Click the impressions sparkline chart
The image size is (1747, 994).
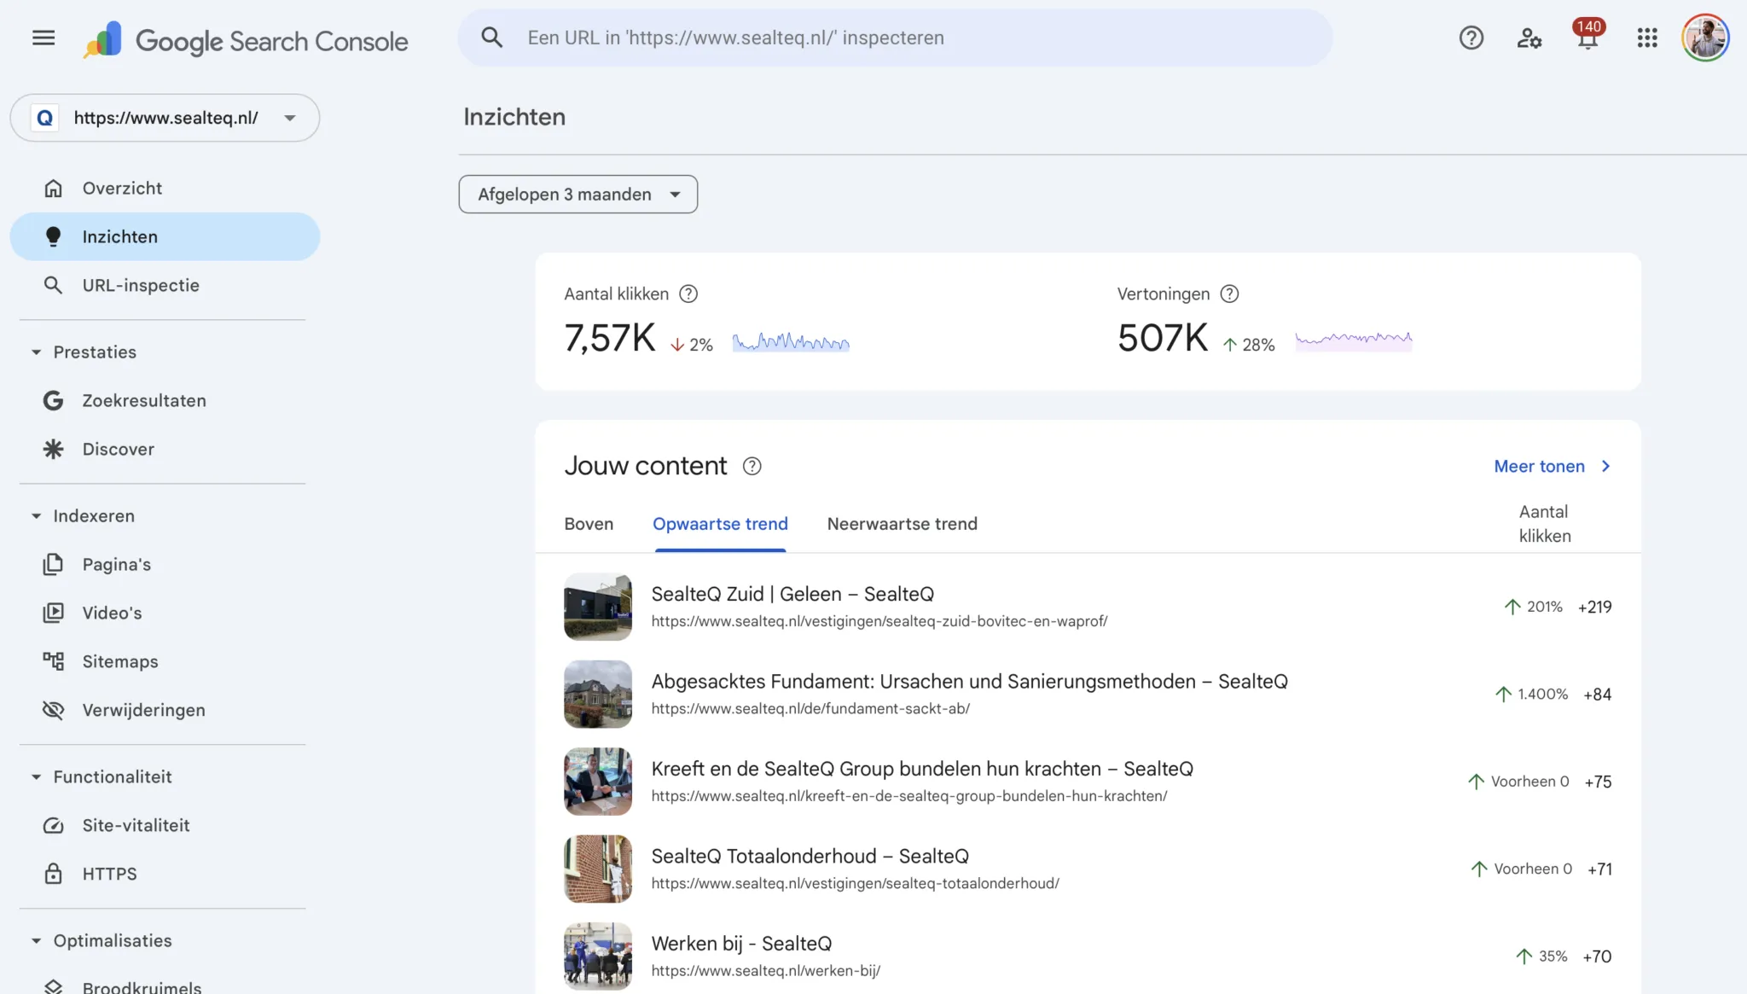tap(1354, 341)
